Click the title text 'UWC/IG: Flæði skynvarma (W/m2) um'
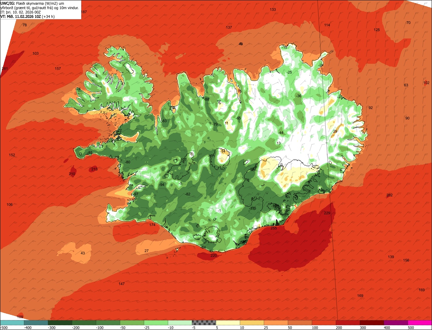 32,3
